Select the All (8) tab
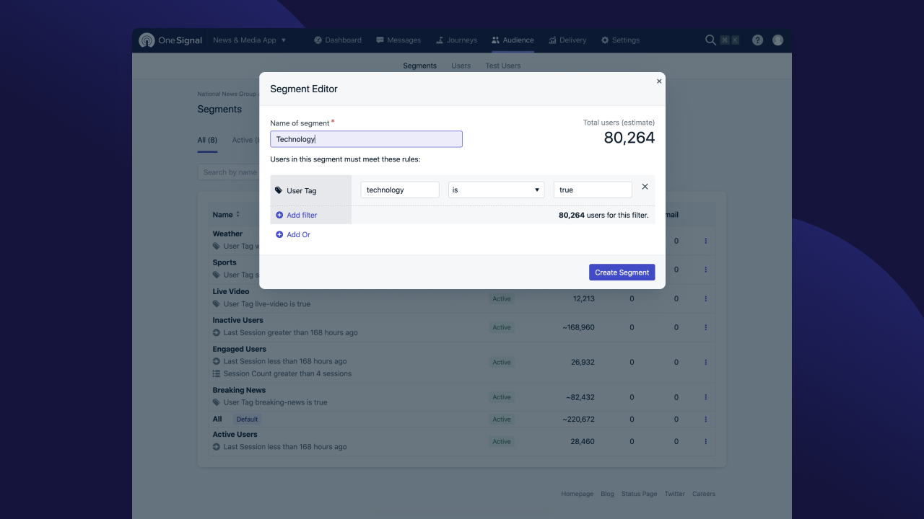This screenshot has height=519, width=924. click(207, 140)
